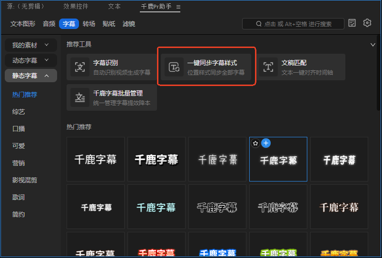Choose the black-stroke italic style preset in second row

[278, 207]
